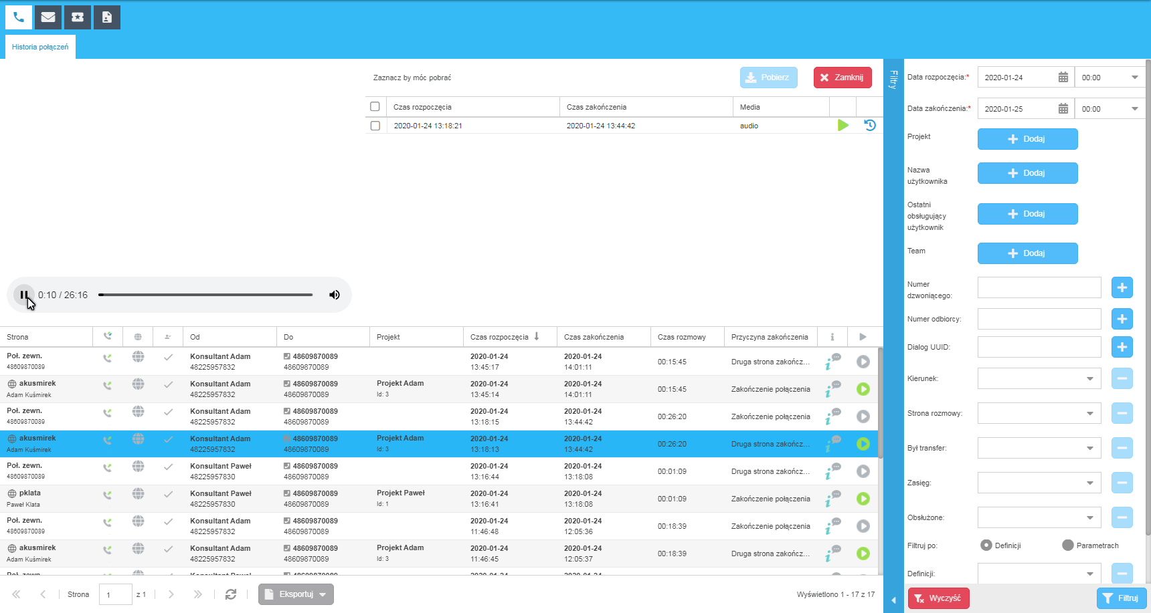The width and height of the screenshot is (1151, 613).
Task: Click plus next to Numer dzwoniącego
Action: click(1122, 287)
